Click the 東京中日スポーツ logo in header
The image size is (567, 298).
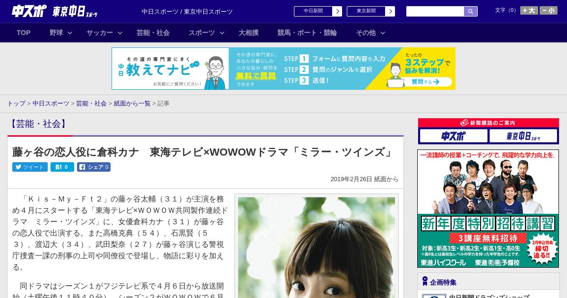pos(75,11)
